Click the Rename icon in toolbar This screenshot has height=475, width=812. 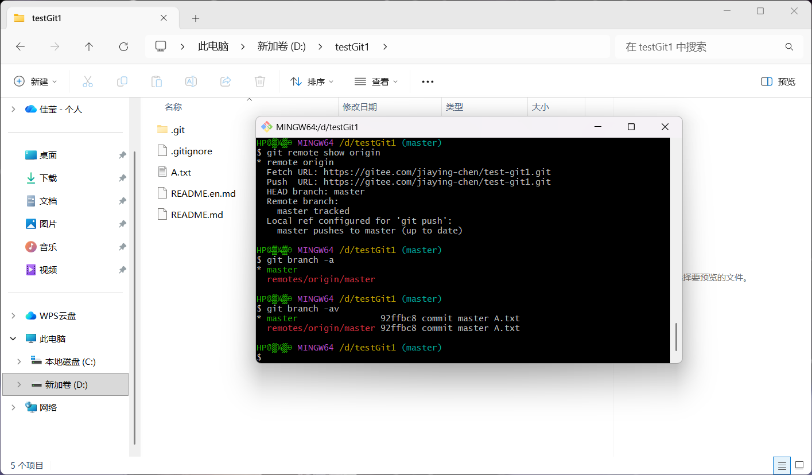(x=191, y=81)
